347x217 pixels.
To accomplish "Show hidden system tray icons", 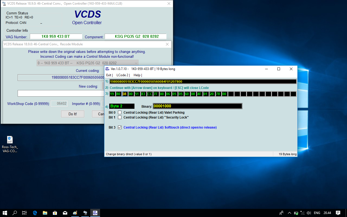I will [x=289, y=213].
